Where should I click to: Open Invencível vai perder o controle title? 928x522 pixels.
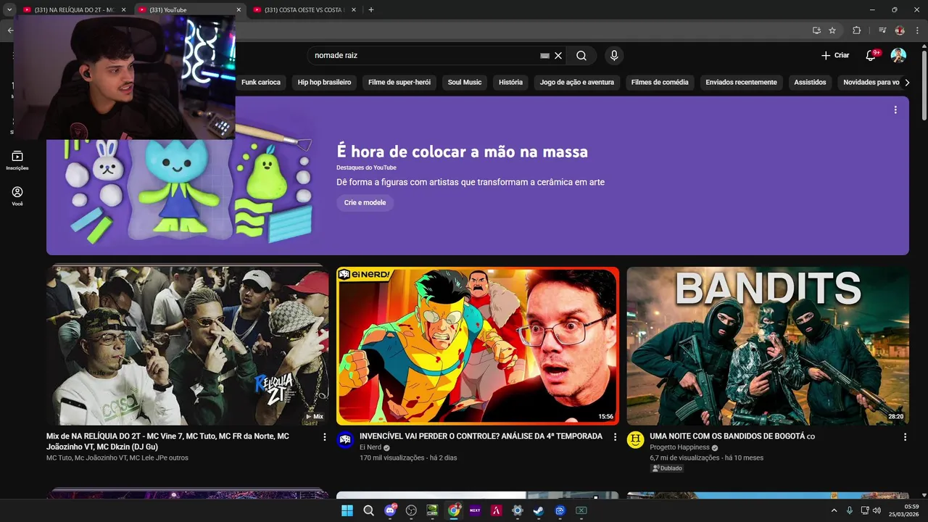(x=481, y=436)
